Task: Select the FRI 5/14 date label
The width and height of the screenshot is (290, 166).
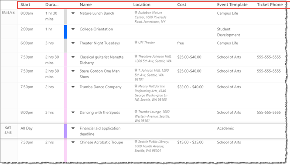Action: pyautogui.click(x=8, y=13)
